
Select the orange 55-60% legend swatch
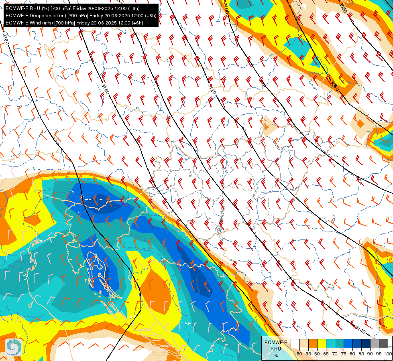(x=313, y=344)
